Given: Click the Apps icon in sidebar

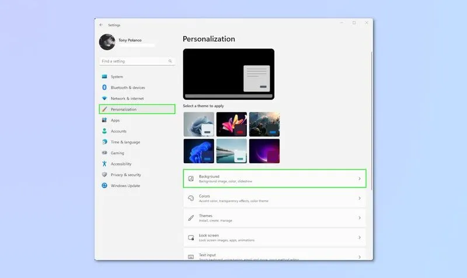Looking at the screenshot, I should pos(104,120).
